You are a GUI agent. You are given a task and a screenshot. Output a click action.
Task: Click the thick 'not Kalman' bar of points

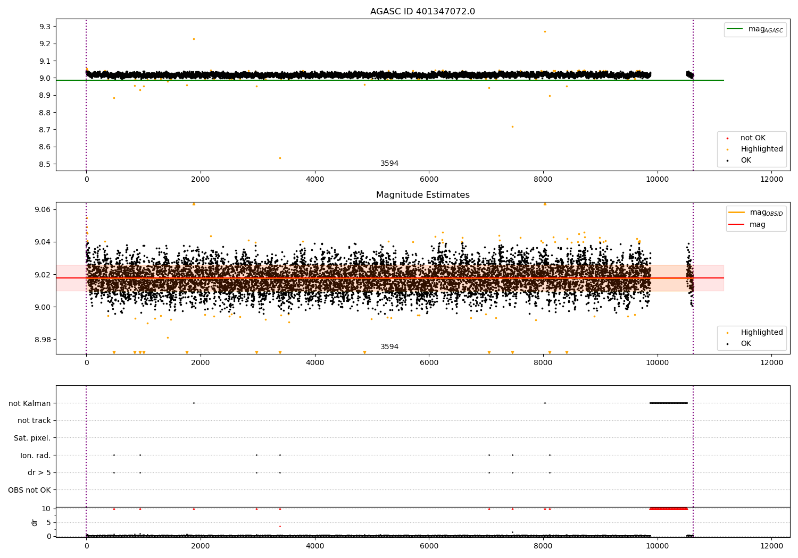(669, 403)
